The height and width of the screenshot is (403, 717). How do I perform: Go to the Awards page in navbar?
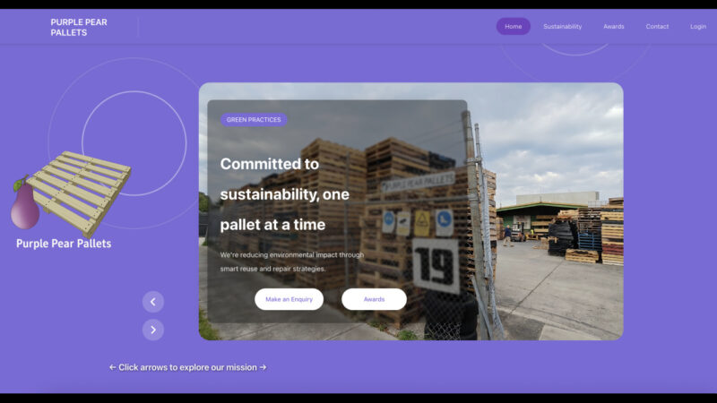(614, 27)
